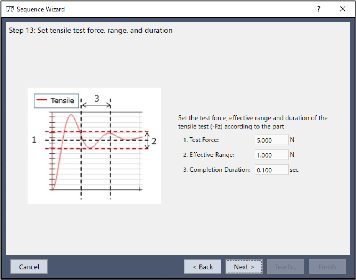Click into the Effective Range value box
This screenshot has height=280, width=356.
click(271, 155)
